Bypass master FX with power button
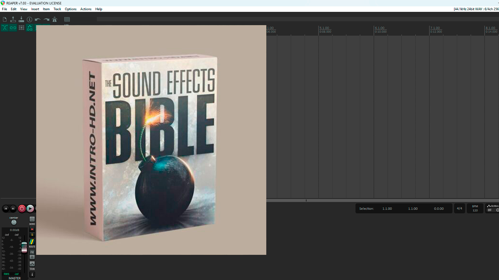This screenshot has height=280, width=499. tap(32, 257)
